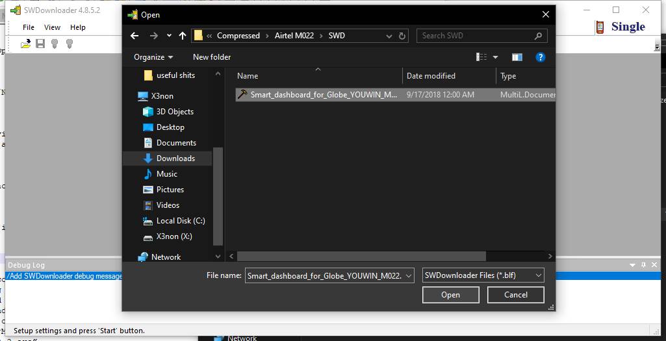
Task: Open Downloads in the navigation pane
Action: point(175,158)
